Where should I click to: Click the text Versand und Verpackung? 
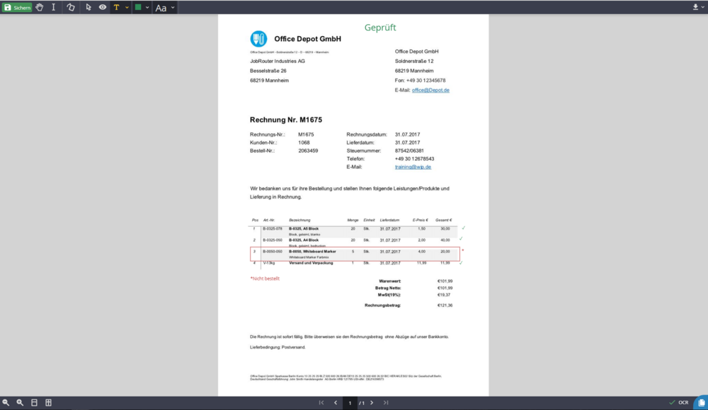311,262
